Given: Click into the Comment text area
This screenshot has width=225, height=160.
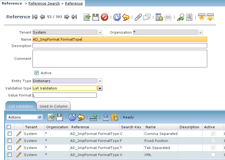Looking at the screenshot, I should [120, 59].
